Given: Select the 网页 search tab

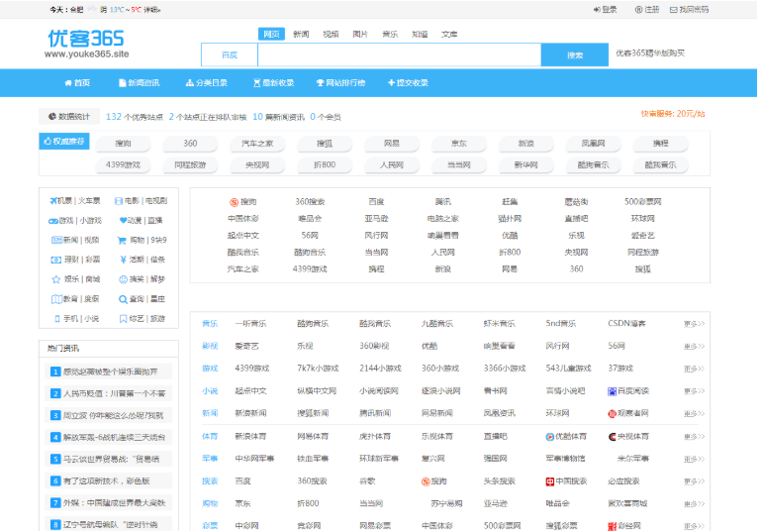Looking at the screenshot, I should pyautogui.click(x=271, y=34).
